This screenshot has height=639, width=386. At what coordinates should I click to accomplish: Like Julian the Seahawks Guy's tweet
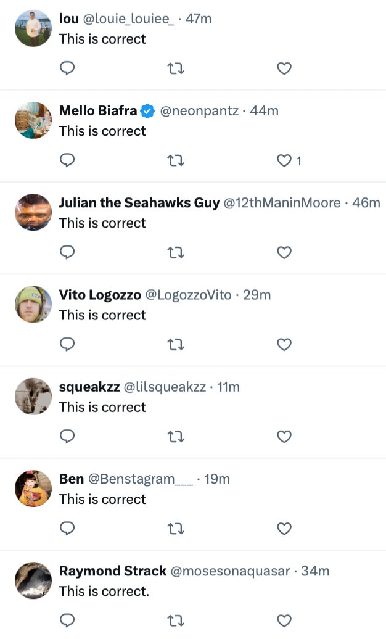(x=284, y=253)
